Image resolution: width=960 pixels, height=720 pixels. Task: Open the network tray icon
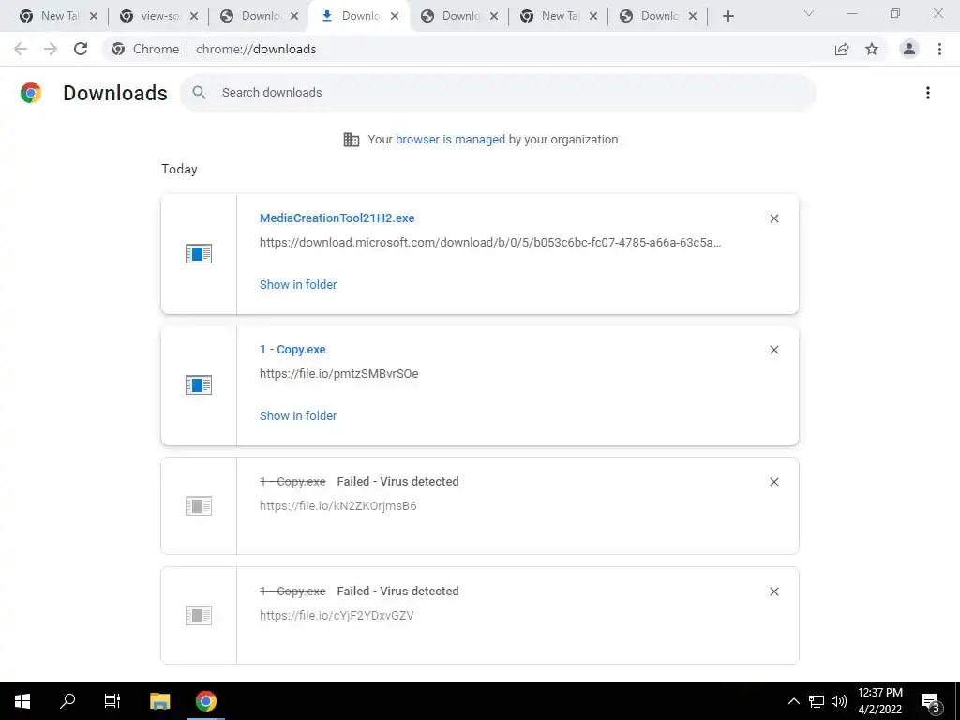pyautogui.click(x=817, y=701)
